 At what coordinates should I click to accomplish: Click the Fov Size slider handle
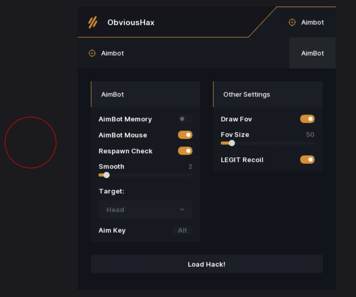232,143
